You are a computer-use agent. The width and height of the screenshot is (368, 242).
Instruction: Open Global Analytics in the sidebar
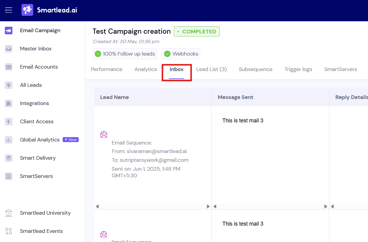pyautogui.click(x=40, y=140)
